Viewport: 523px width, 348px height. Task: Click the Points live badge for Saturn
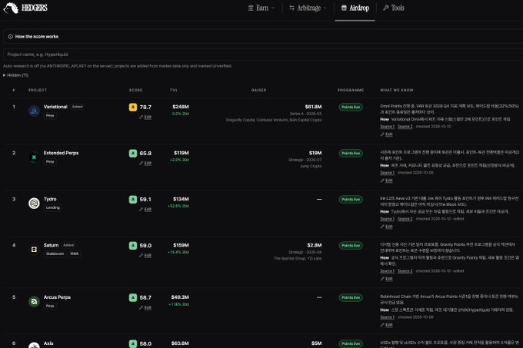(351, 246)
